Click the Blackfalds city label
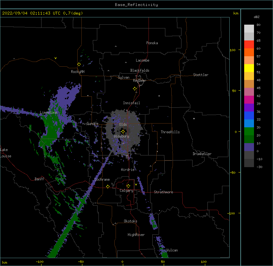The width and height of the screenshot is (273, 266). 140,70
